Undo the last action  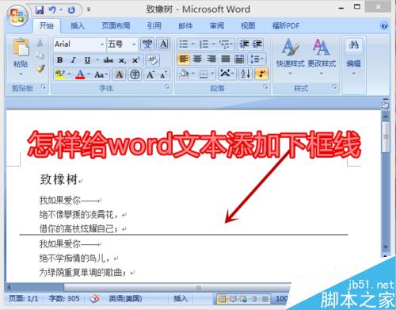[x=52, y=10]
